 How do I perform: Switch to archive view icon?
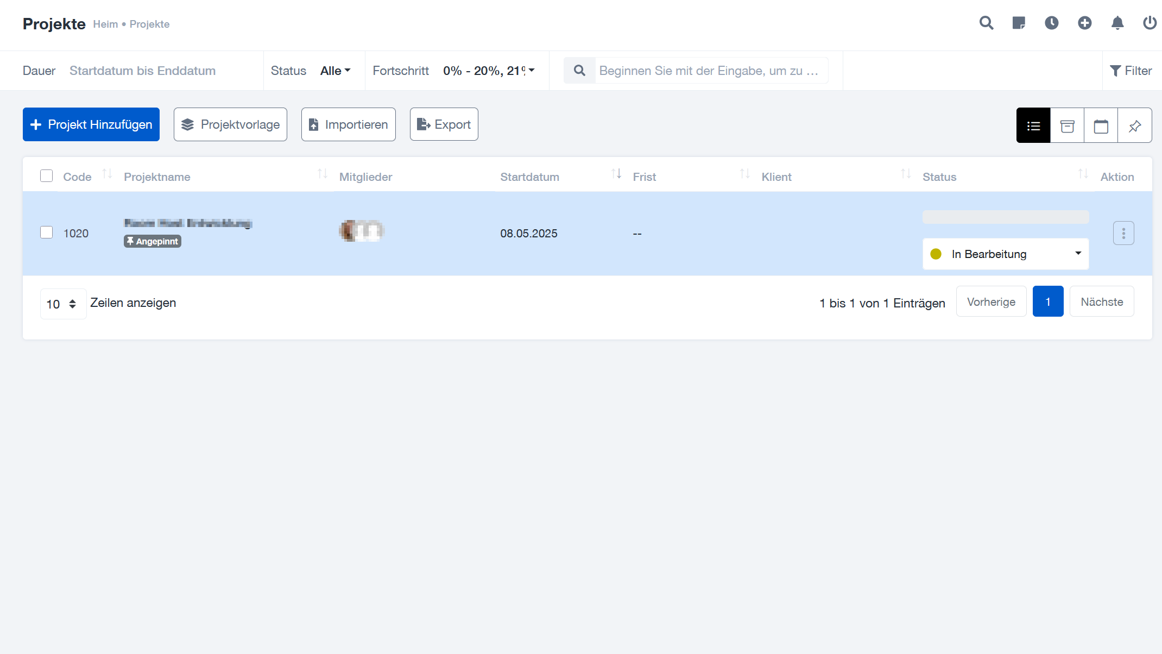[x=1067, y=125]
